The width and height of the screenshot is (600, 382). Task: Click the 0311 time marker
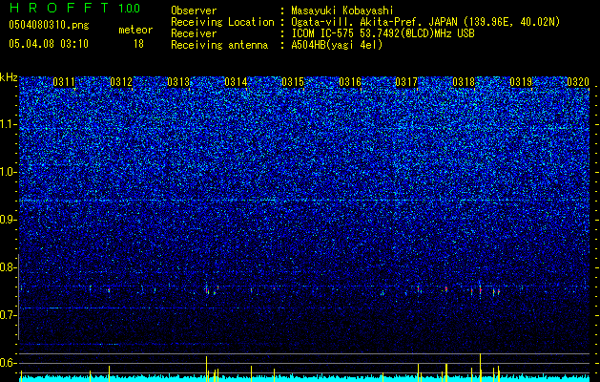64,82
